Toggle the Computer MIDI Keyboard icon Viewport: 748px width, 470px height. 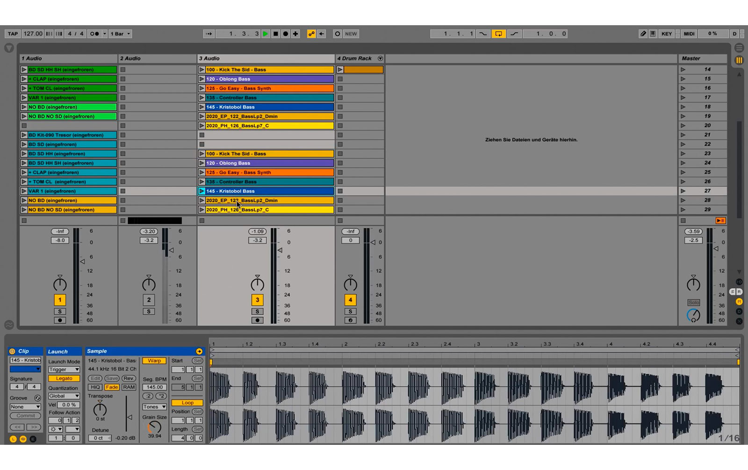tap(653, 34)
